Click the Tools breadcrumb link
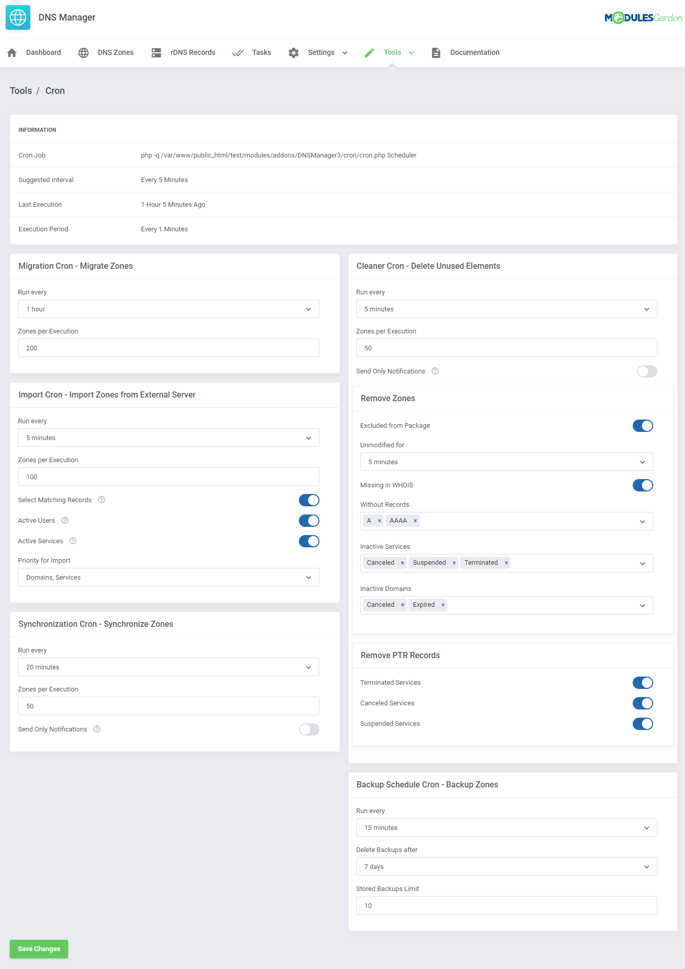685x969 pixels. (x=21, y=91)
